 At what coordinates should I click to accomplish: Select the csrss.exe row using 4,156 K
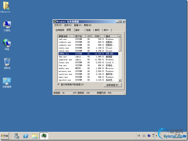point(88,51)
